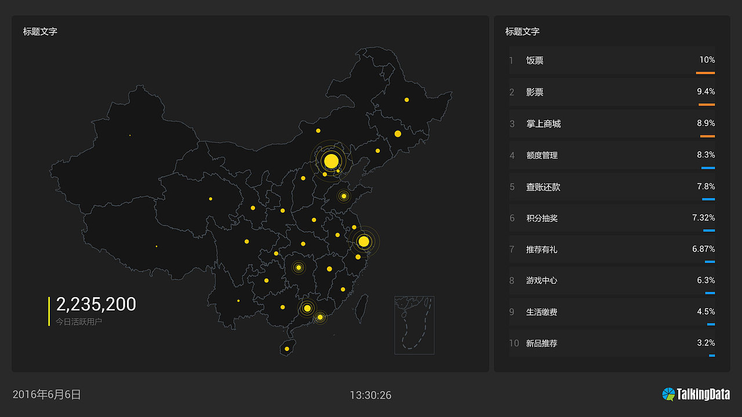
Task: Click the South China Sea inset map
Action: 414,324
